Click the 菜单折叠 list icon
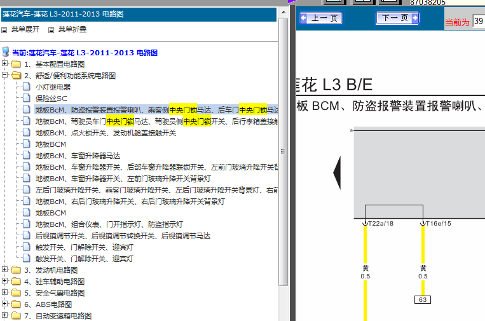This screenshot has height=321, width=485. pos(51,30)
